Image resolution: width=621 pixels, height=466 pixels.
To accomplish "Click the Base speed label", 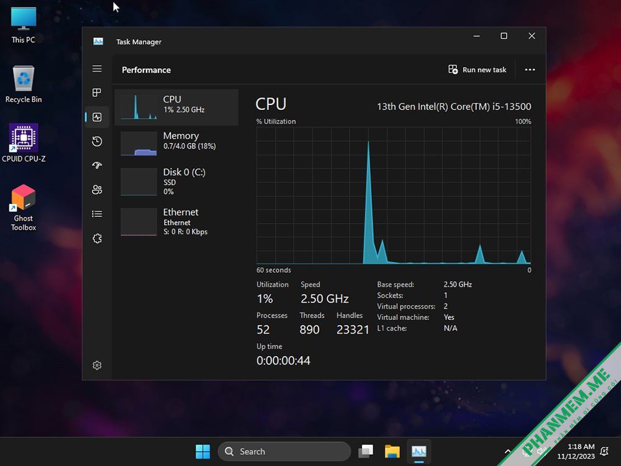I will click(395, 285).
